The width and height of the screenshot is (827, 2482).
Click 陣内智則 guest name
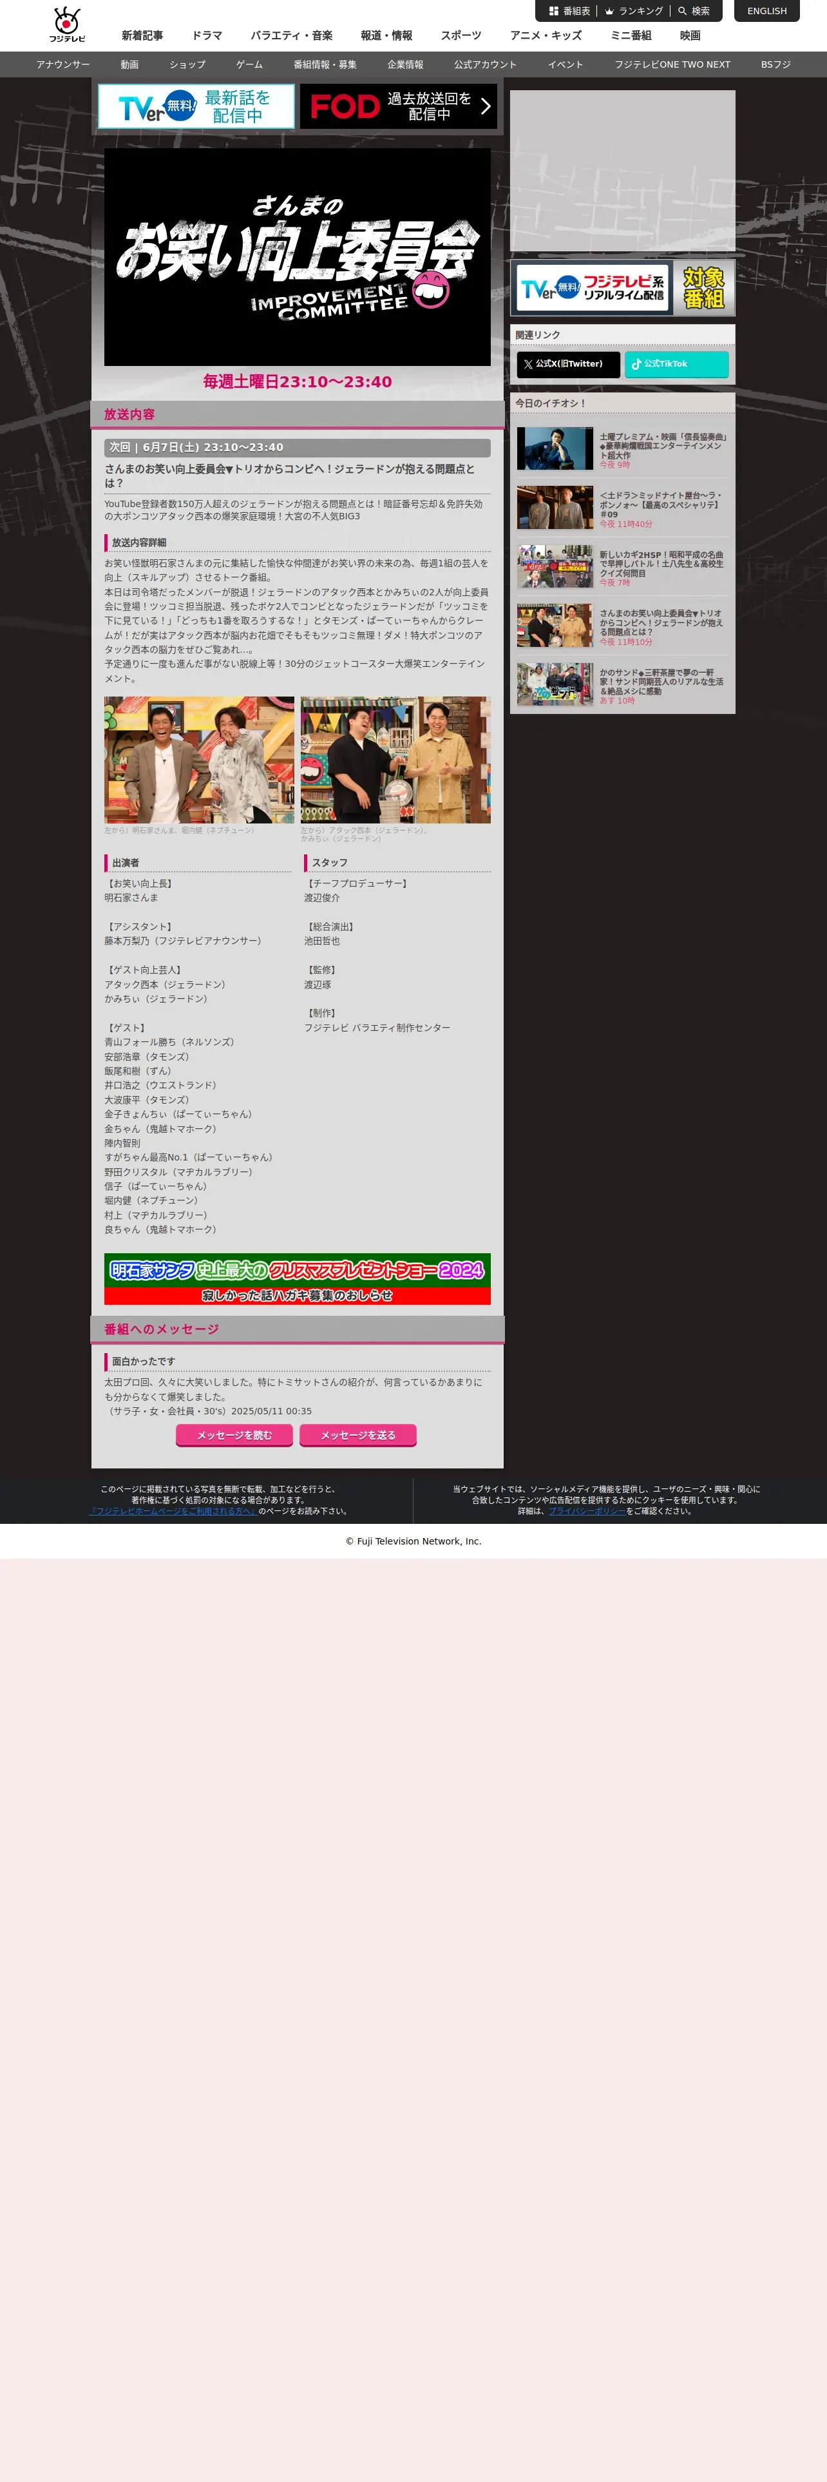coord(122,1144)
